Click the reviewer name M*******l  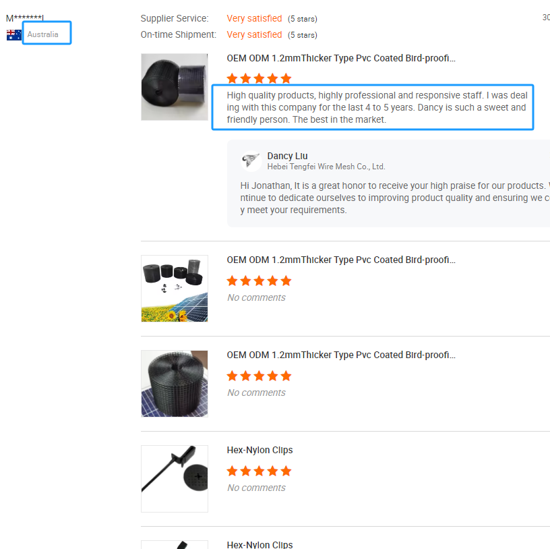[24, 18]
